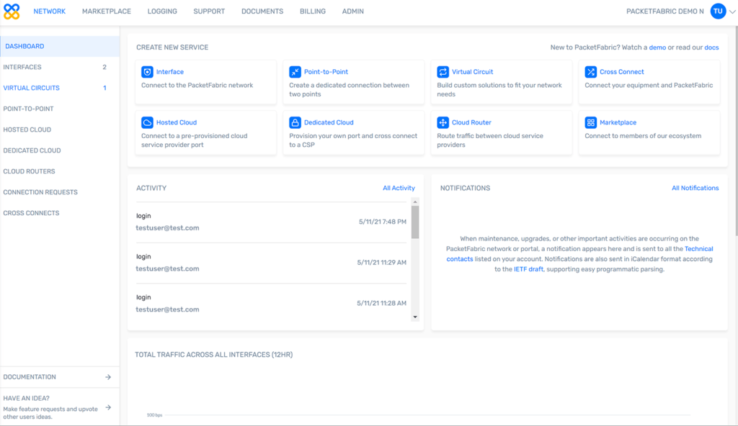Click the PacketFabric logo icon
The image size is (738, 426).
pos(12,12)
